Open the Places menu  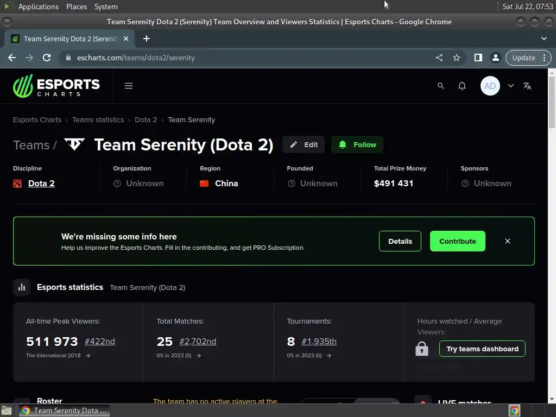coord(76,7)
